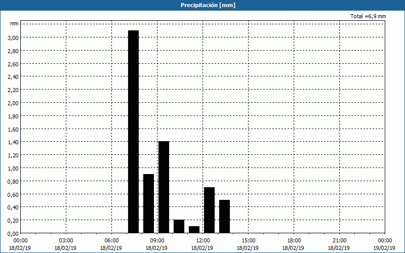Click the y-axis label 2,80
The width and height of the screenshot is (405, 253).
coord(13,51)
